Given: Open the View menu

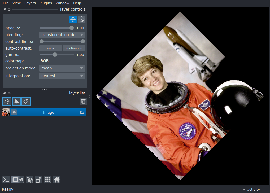Looking at the screenshot, I should click(16, 3).
